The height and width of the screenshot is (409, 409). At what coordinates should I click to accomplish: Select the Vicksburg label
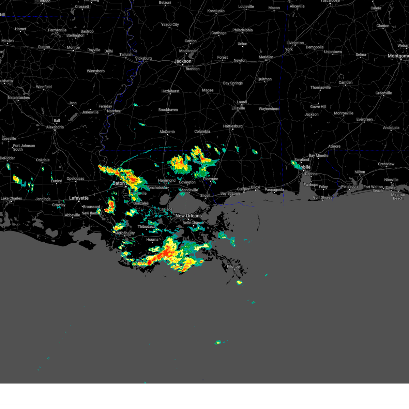[x=143, y=58]
